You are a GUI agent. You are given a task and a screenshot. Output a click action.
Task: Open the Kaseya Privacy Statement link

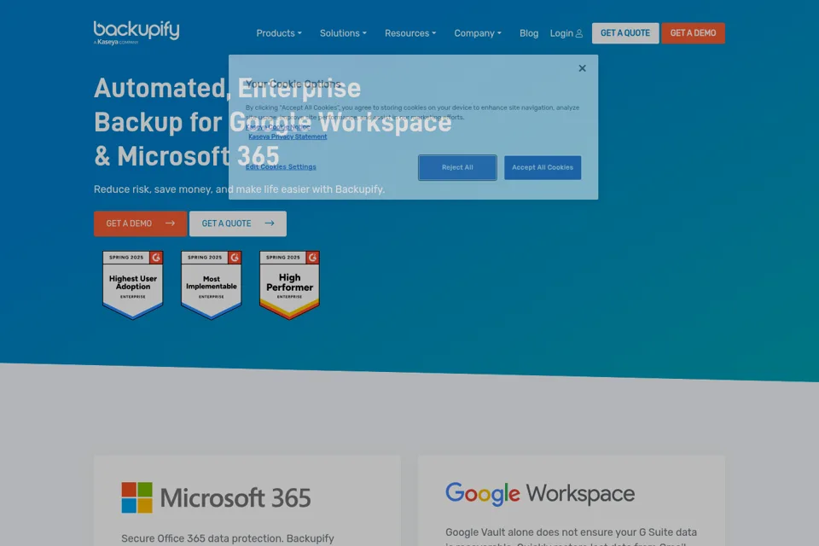[x=288, y=136]
